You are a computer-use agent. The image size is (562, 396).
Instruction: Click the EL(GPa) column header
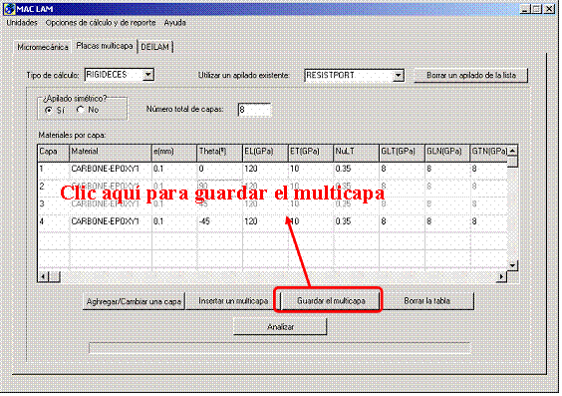coord(265,153)
